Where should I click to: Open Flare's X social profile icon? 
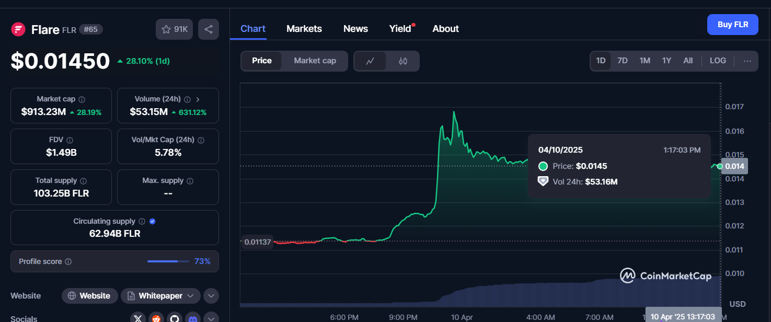[x=138, y=318]
